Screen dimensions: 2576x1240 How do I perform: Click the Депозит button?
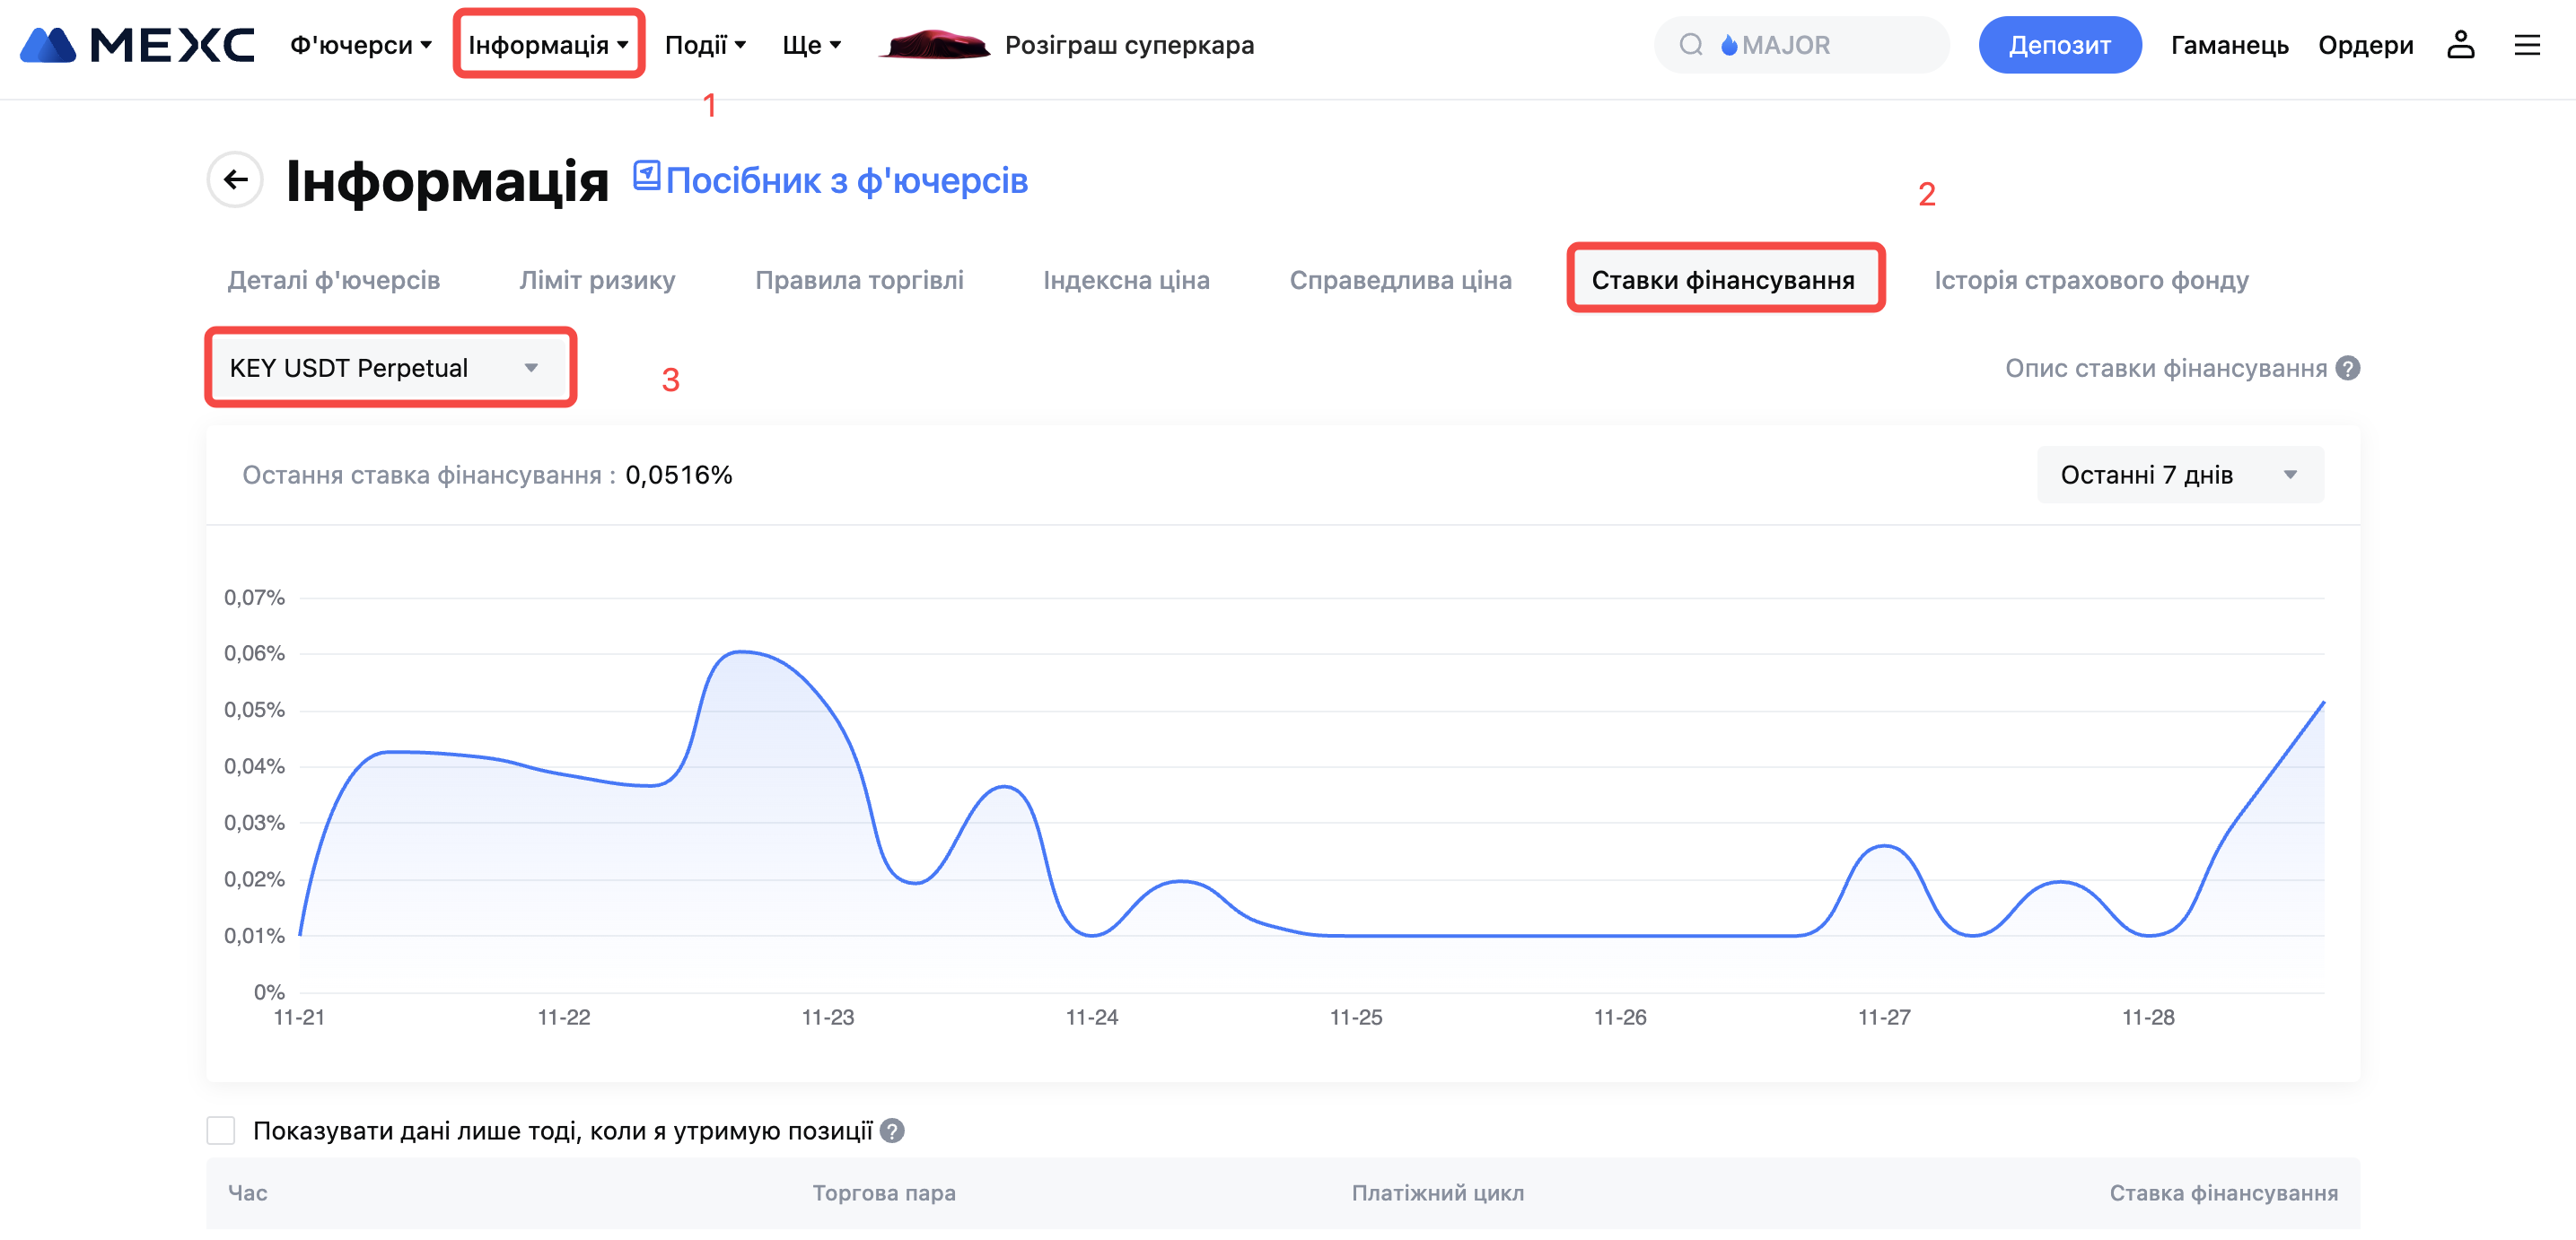(x=2059, y=45)
